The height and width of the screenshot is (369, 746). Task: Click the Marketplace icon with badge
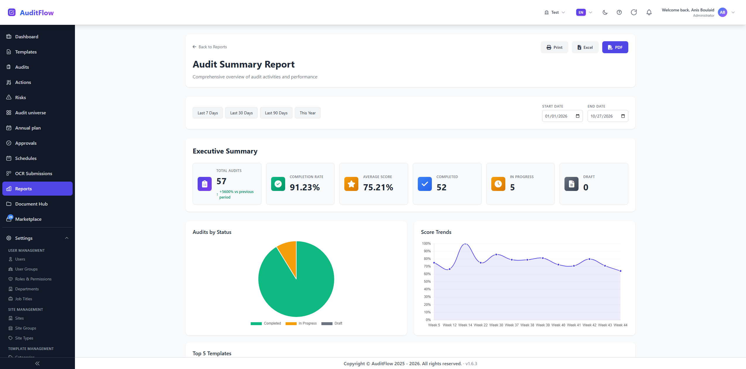click(9, 218)
